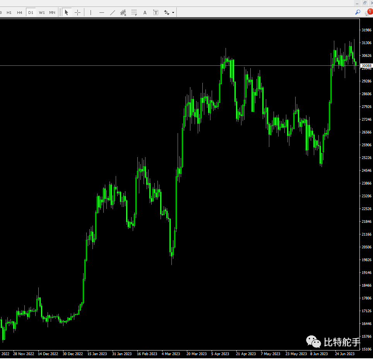Click the 30088 current price label
Screen dimensions: 373x359
pyautogui.click(x=366, y=65)
